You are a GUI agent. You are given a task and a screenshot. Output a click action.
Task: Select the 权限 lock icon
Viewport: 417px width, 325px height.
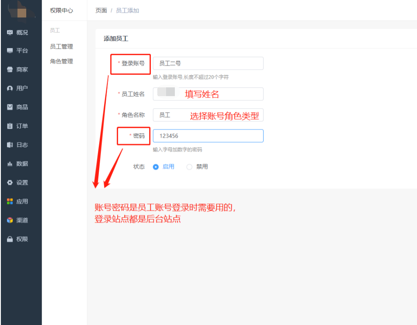10,239
